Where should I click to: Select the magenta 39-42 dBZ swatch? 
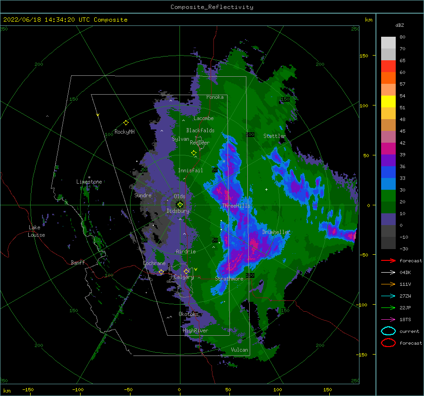(388, 149)
